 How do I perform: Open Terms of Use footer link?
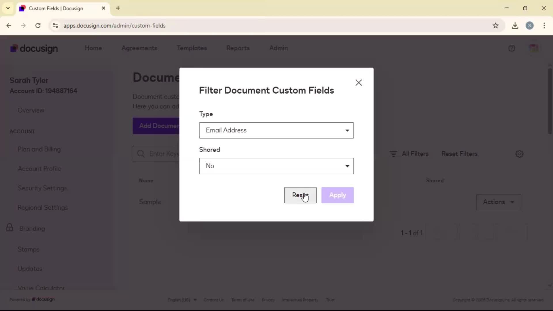[243, 300]
